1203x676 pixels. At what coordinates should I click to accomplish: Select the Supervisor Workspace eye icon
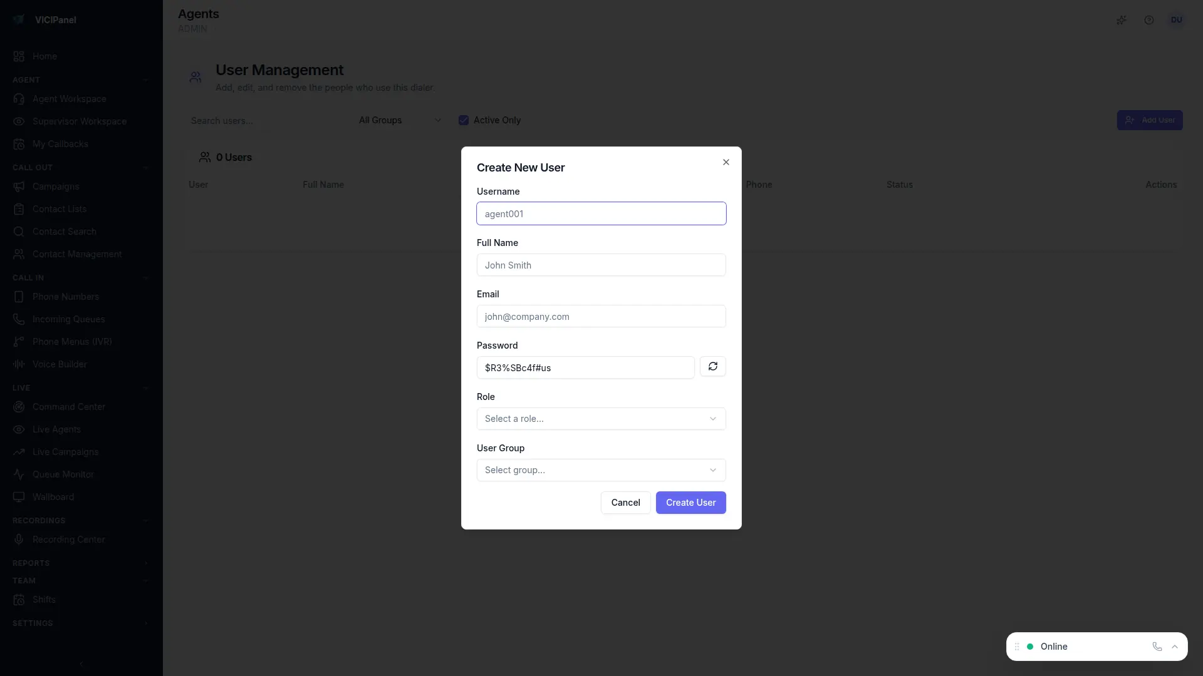click(19, 121)
